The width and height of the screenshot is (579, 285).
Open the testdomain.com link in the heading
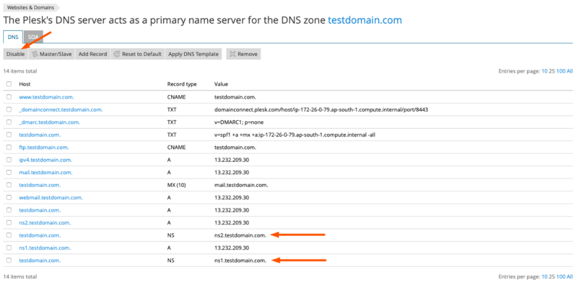point(365,20)
